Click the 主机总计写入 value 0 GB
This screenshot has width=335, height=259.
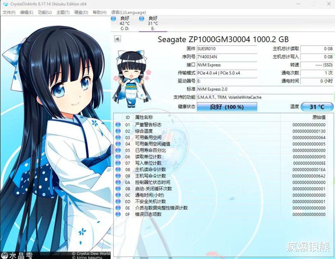pos(317,57)
